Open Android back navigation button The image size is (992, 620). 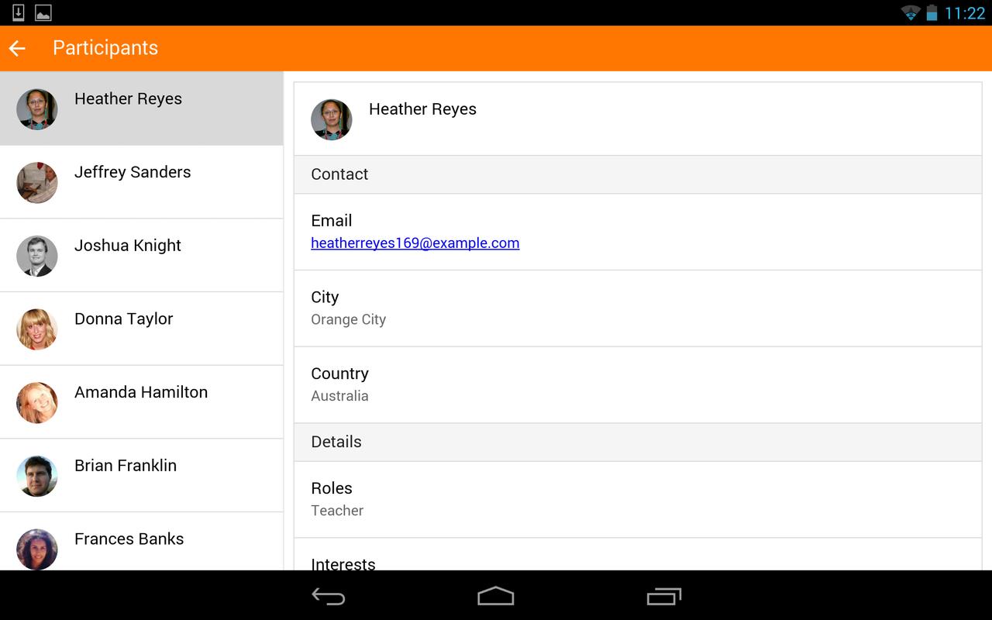[329, 596]
